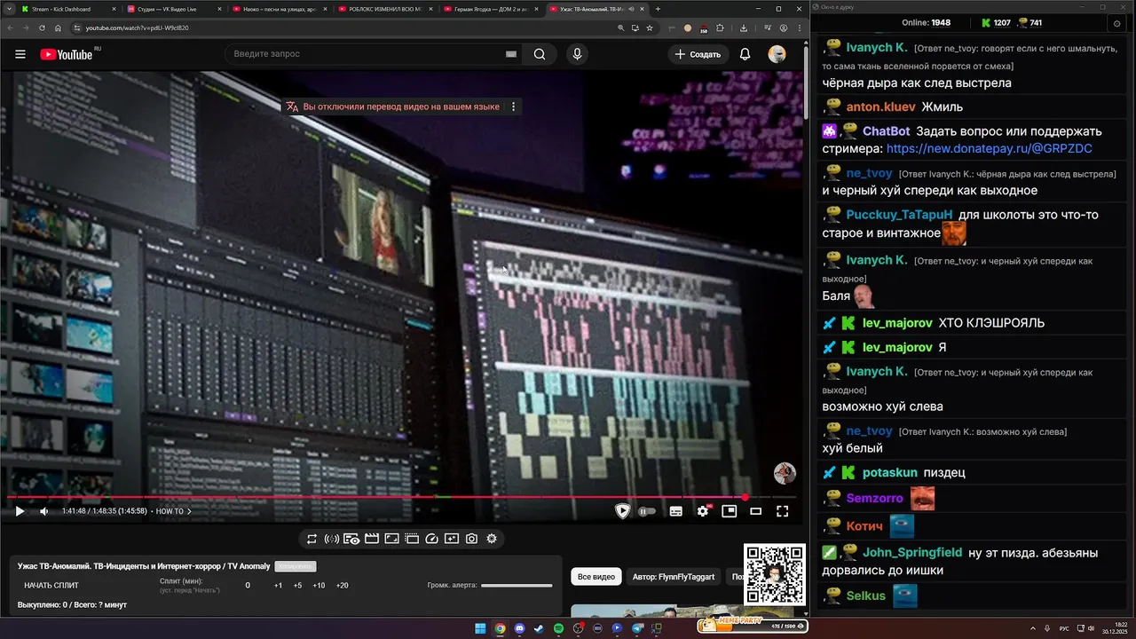1136x639 pixels.
Task: Click the +5 split minutes button
Action: (297, 586)
